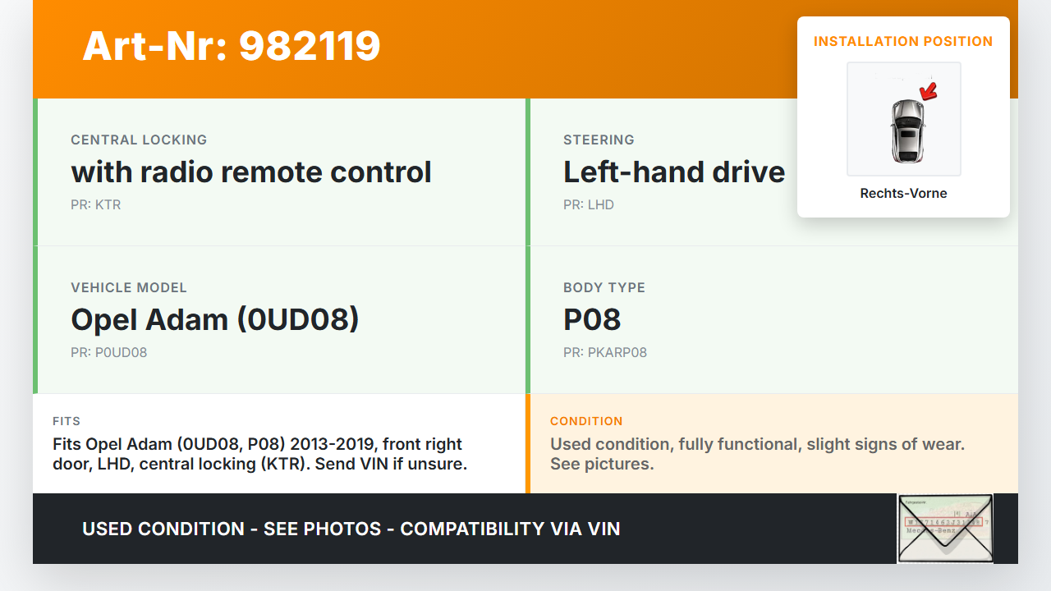The image size is (1051, 591).
Task: Click the red arrow on car diagram
Action: [x=929, y=91]
